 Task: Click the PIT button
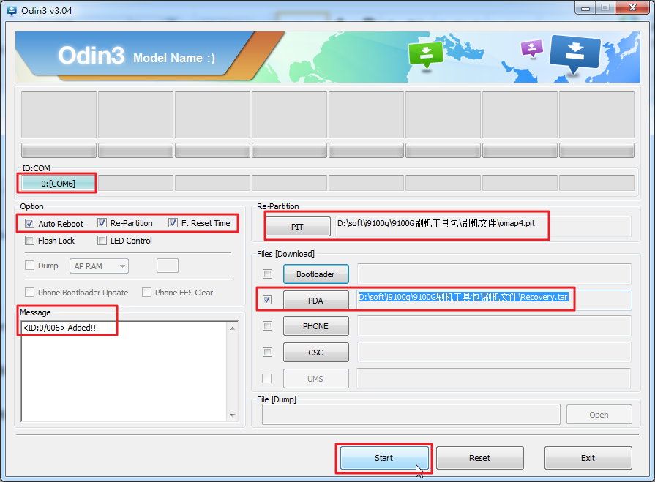[297, 226]
